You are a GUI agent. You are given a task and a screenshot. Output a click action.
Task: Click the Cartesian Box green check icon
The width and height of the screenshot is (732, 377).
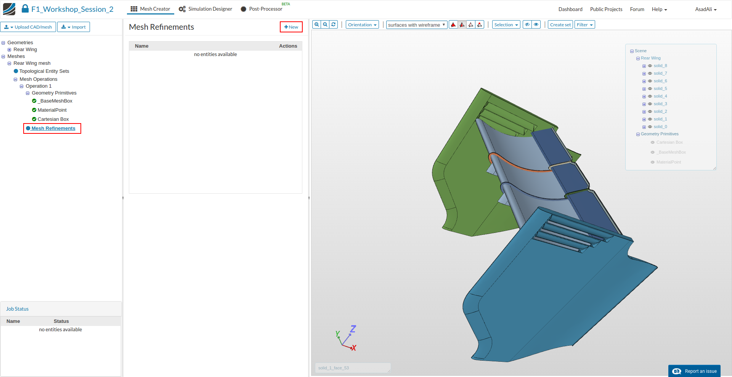(34, 119)
